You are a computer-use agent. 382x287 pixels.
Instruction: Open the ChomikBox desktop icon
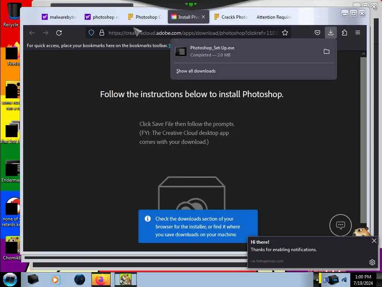click(12, 248)
